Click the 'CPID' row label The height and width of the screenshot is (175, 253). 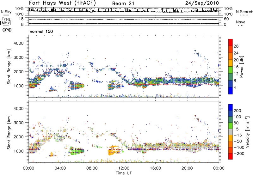coord(7,30)
